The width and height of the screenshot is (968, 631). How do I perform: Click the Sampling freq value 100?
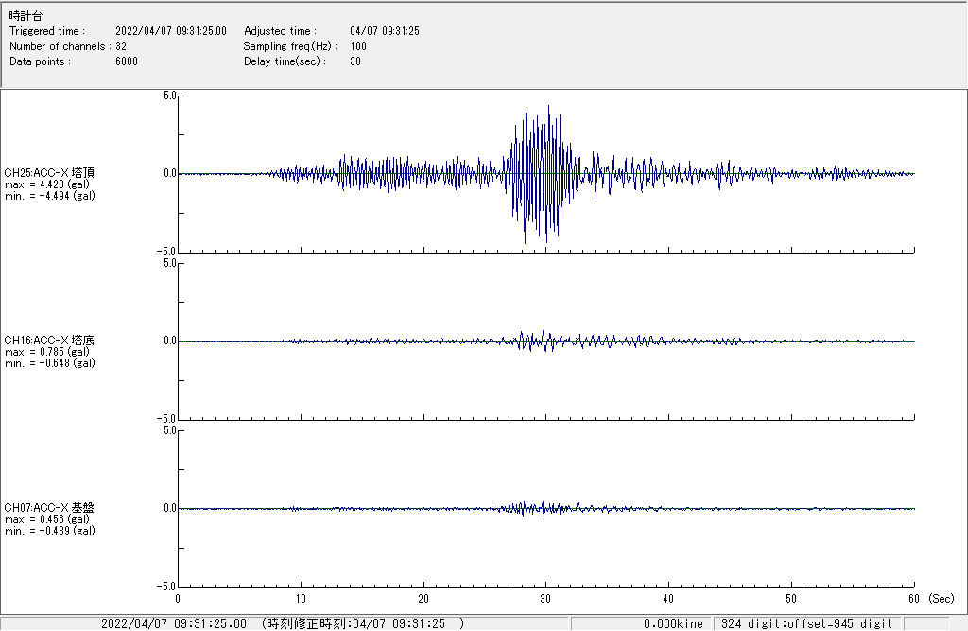click(358, 46)
